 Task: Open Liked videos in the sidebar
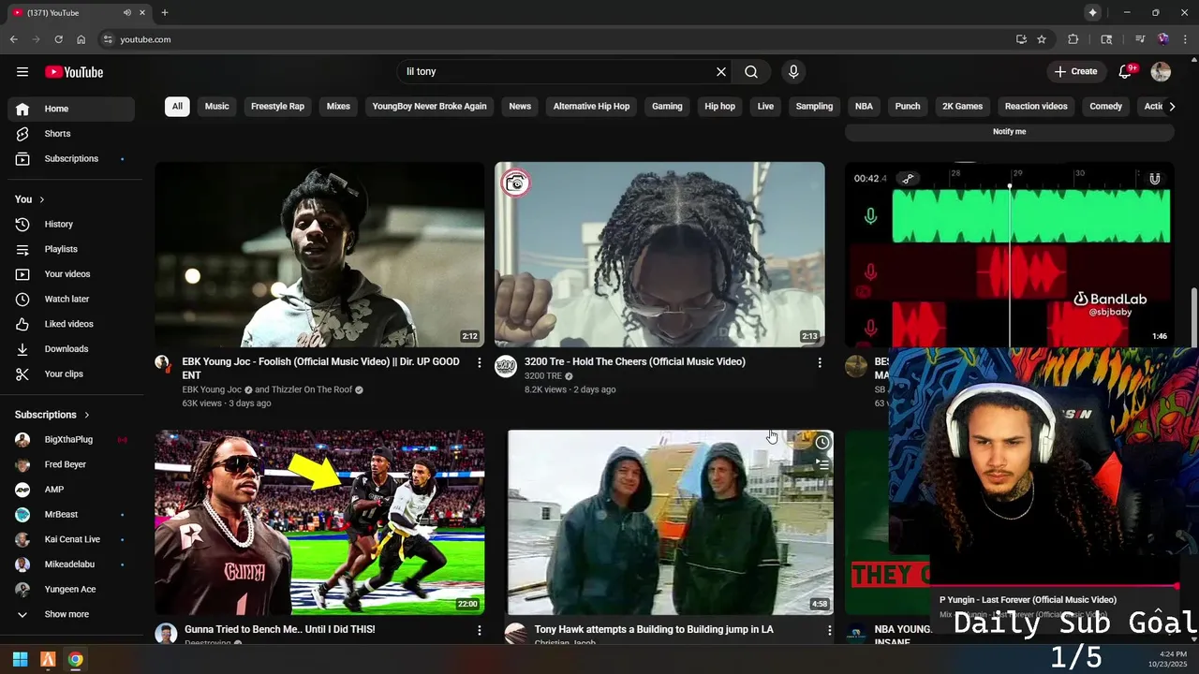[71, 324]
